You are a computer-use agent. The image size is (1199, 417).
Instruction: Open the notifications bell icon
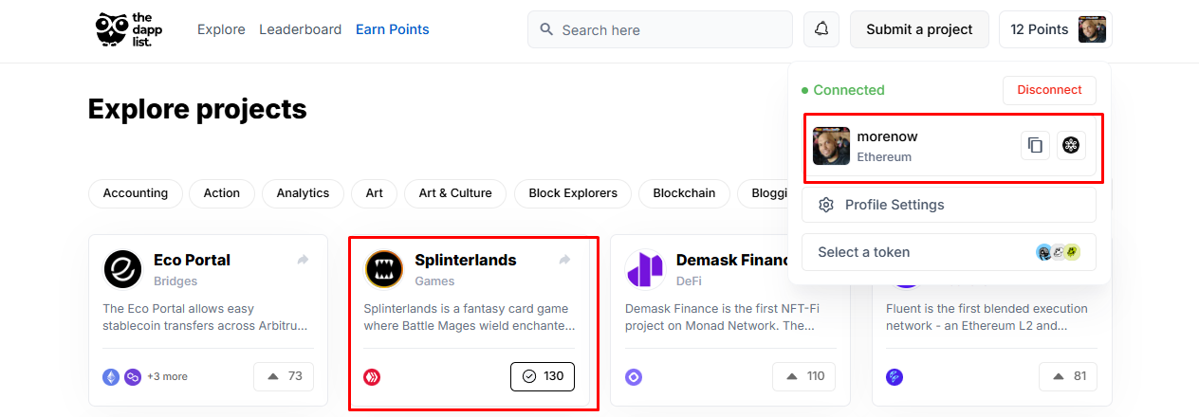tap(821, 29)
